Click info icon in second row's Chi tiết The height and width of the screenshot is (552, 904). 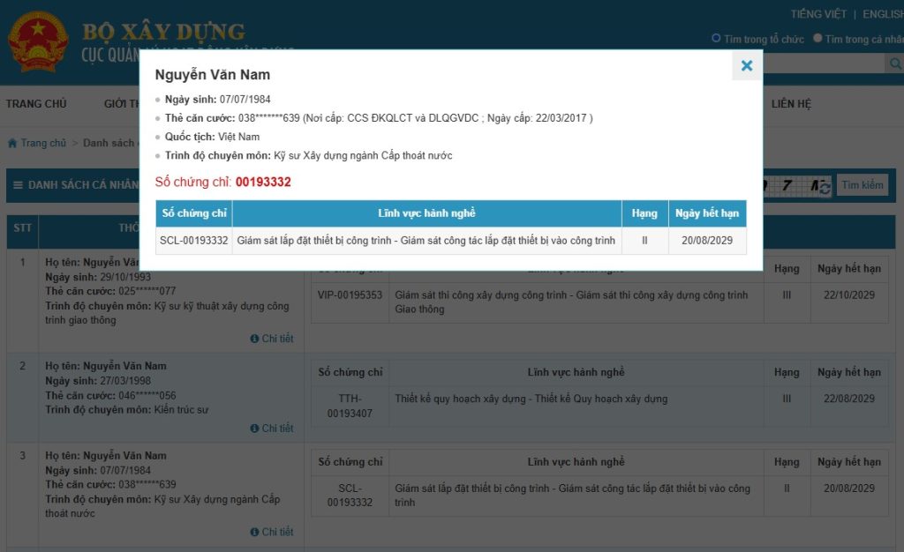pos(254,429)
